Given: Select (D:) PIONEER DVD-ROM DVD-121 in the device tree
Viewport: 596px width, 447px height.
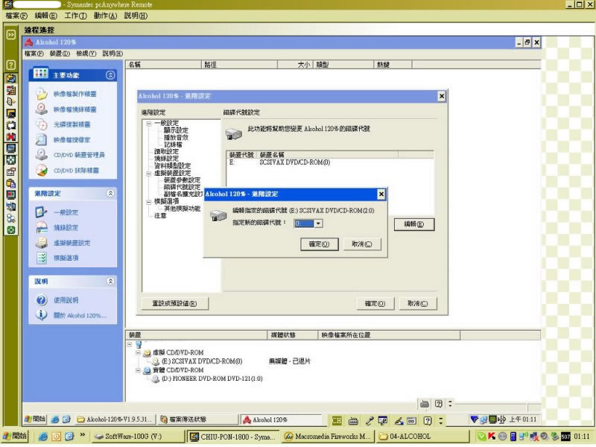Looking at the screenshot, I should pos(212,379).
